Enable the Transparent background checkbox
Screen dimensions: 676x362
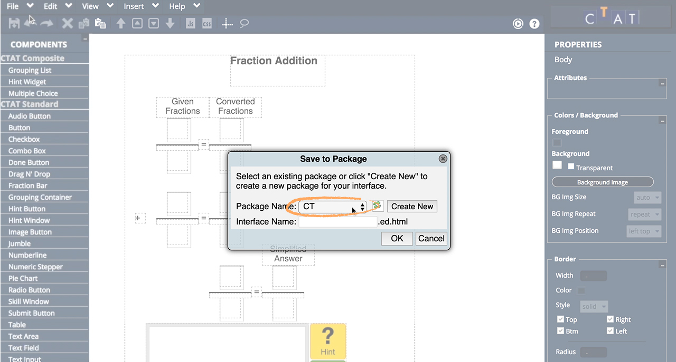click(x=571, y=167)
